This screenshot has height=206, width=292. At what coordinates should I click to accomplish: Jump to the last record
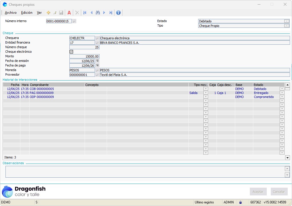tap(111, 13)
